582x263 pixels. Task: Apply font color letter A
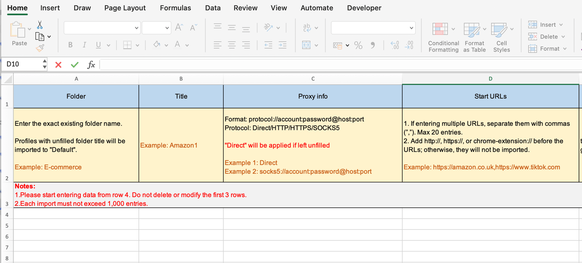pyautogui.click(x=177, y=45)
